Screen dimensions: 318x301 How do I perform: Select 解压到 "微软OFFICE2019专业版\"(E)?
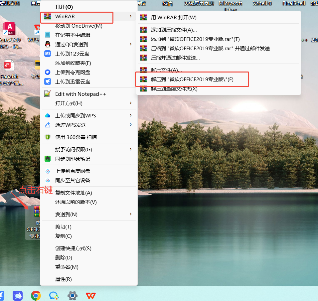pos(192,79)
